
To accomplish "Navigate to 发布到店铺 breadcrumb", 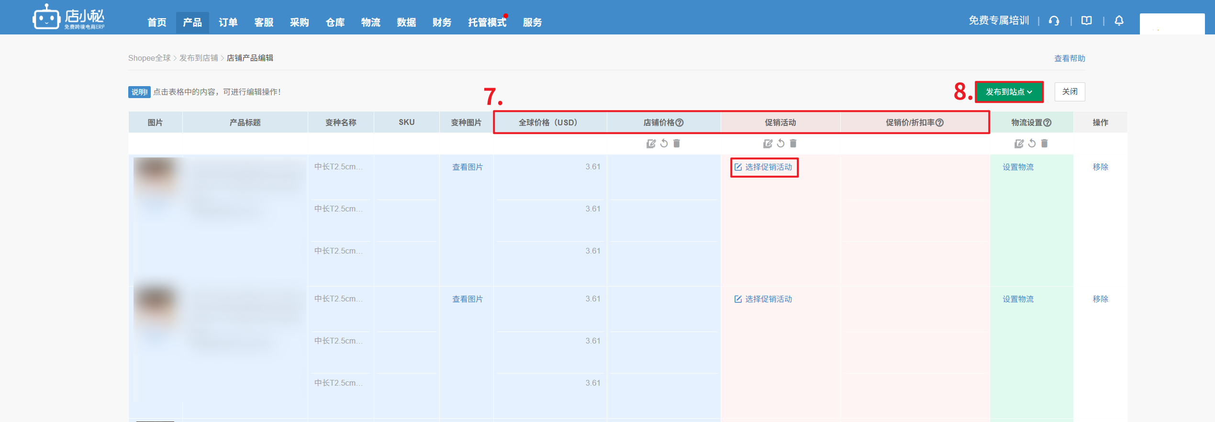I will pyautogui.click(x=199, y=58).
